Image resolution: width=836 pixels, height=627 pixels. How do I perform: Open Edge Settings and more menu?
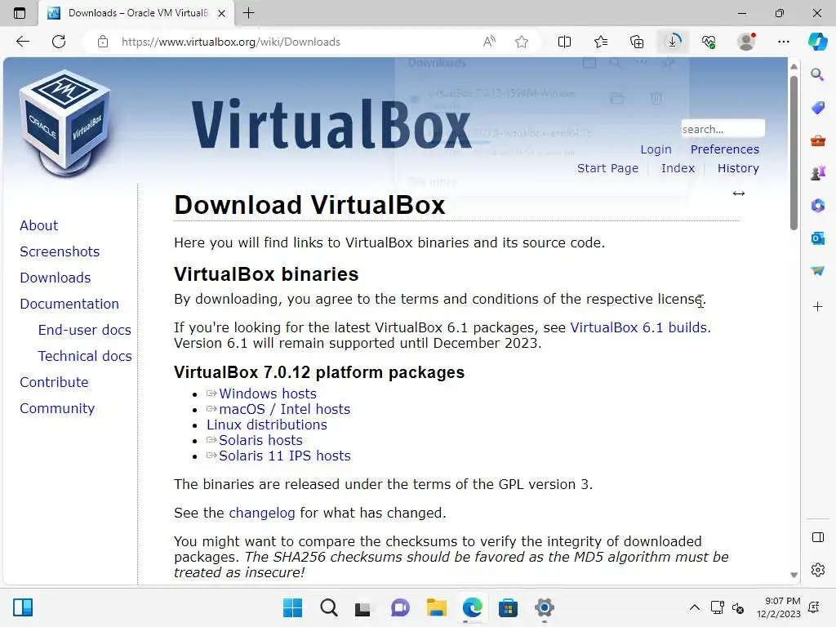pyautogui.click(x=783, y=42)
